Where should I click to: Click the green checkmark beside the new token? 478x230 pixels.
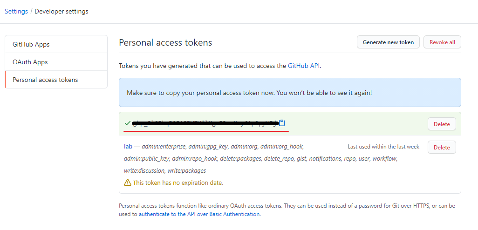pyautogui.click(x=127, y=123)
